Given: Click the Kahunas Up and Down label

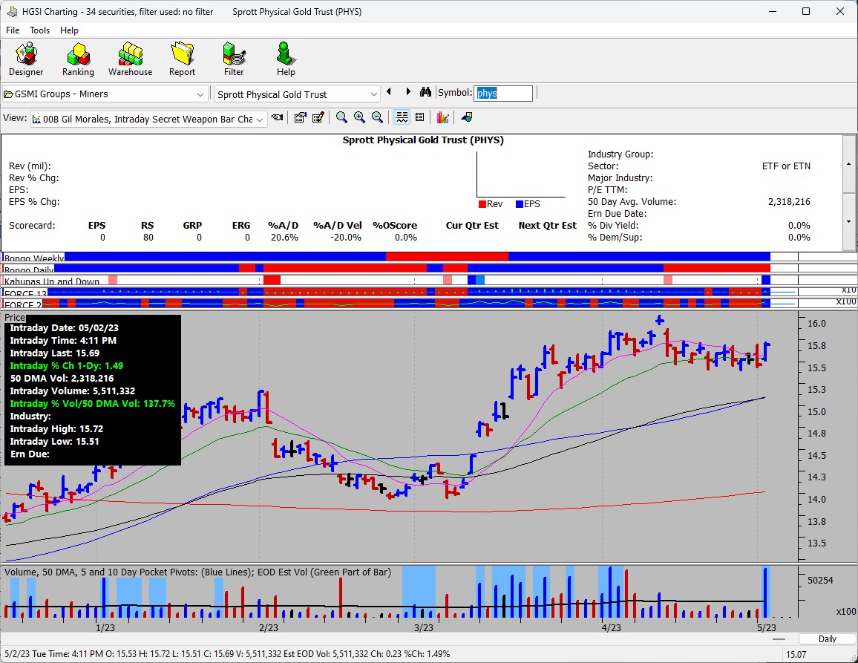Looking at the screenshot, I should (x=52, y=281).
